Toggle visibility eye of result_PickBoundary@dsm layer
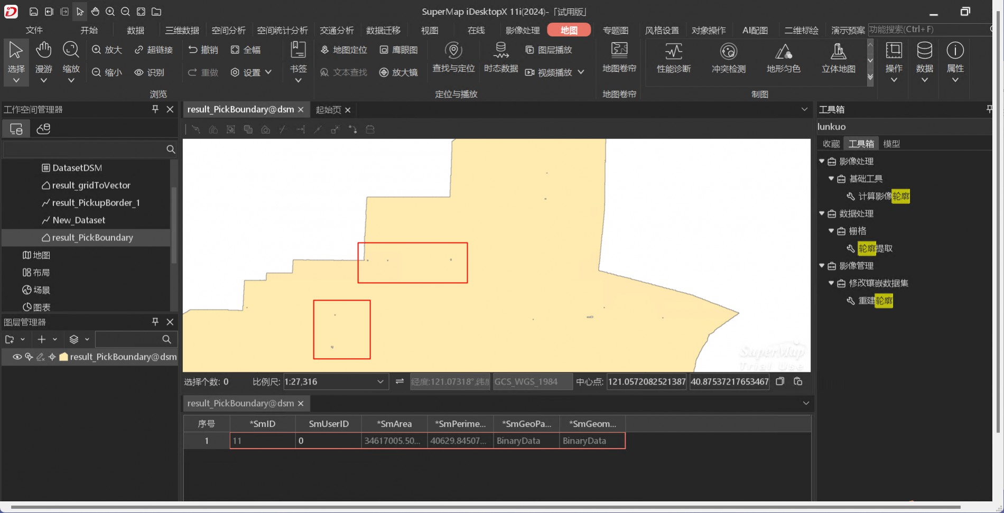Viewport: 1004px width, 513px height. (x=17, y=357)
